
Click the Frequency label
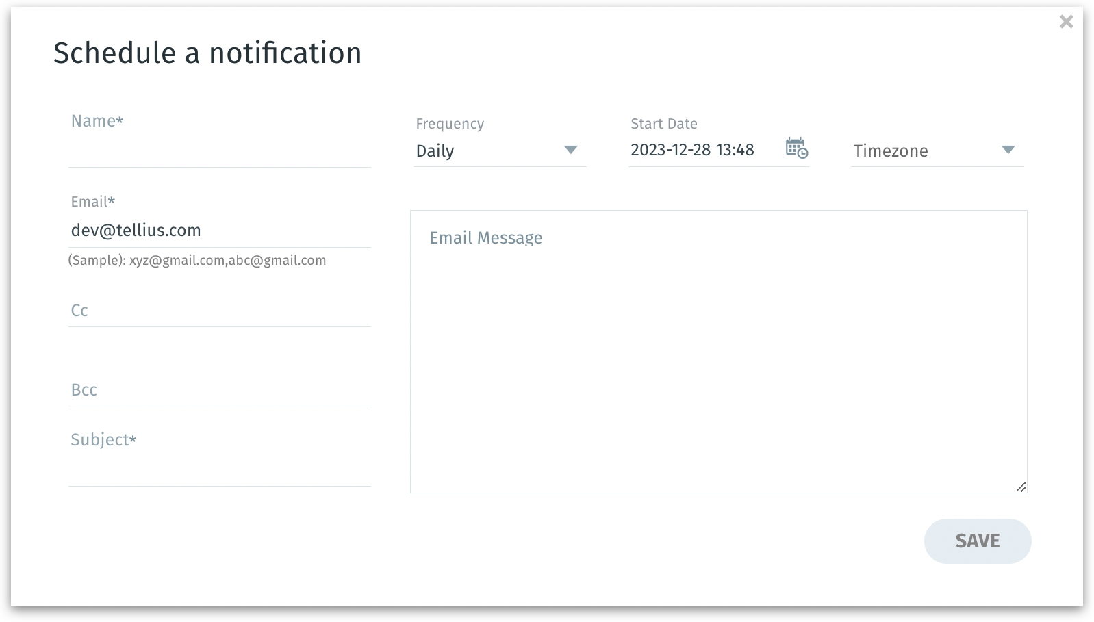pos(450,124)
